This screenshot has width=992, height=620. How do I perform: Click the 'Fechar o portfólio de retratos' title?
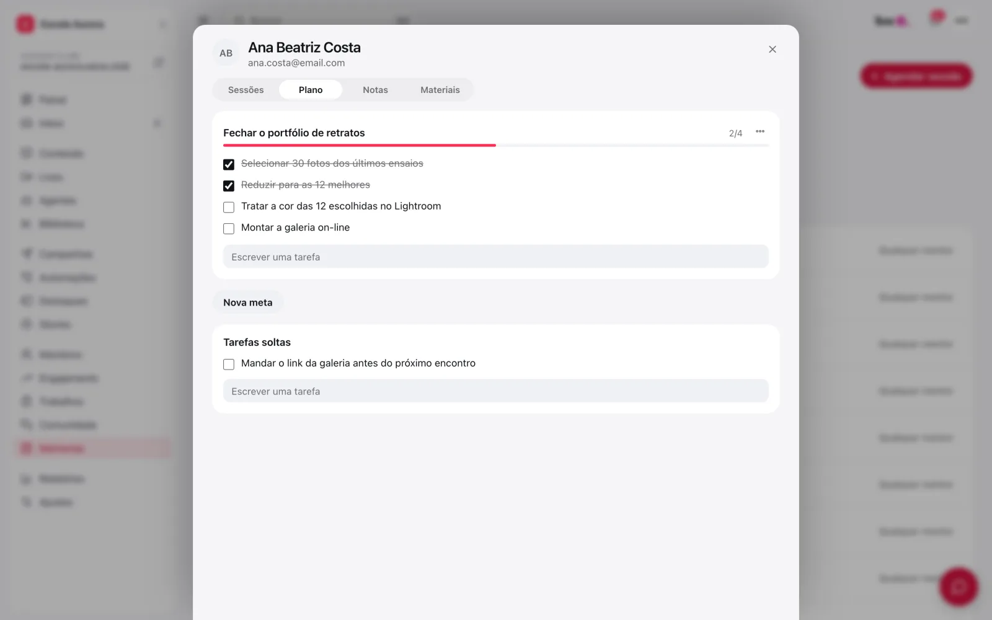click(x=294, y=133)
